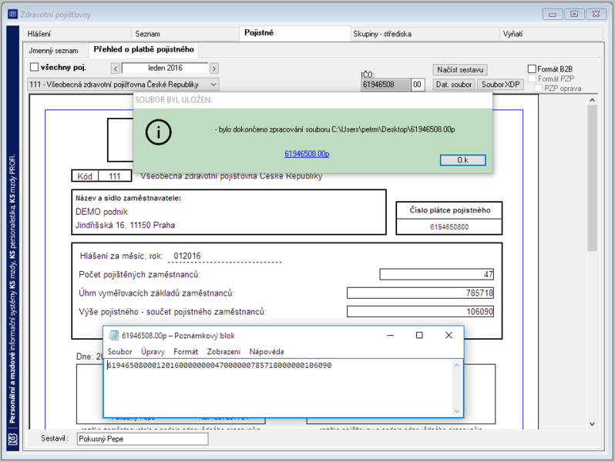Screen dimensions: 615x462
Task: Click the month field showing leden 2016
Action: pyautogui.click(x=165, y=69)
